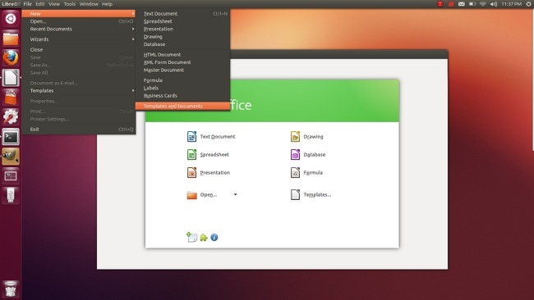Open the Trash in the launcher
Screen dimensions: 534x300
(11, 289)
